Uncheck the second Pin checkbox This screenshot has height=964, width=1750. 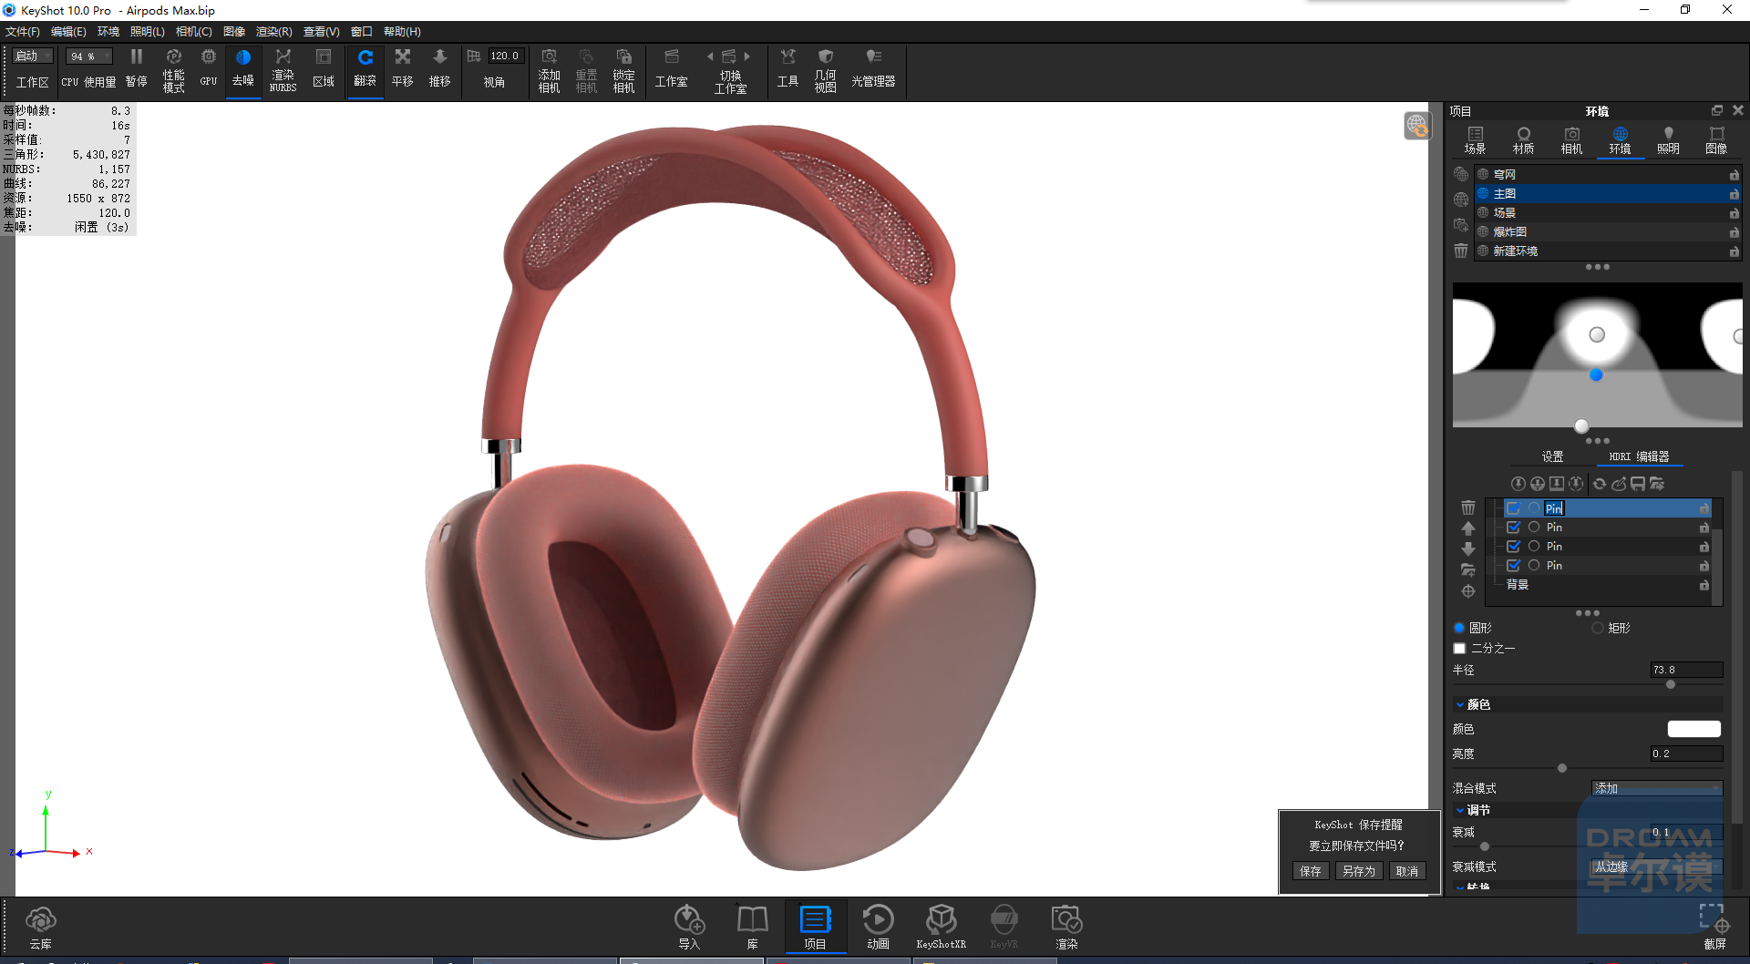coord(1513,528)
